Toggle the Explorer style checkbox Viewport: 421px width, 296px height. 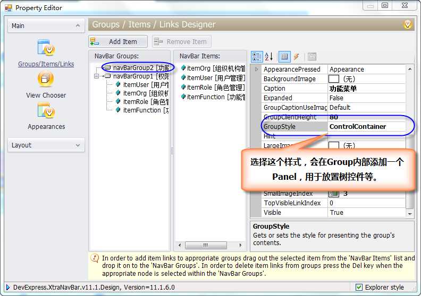(359, 287)
